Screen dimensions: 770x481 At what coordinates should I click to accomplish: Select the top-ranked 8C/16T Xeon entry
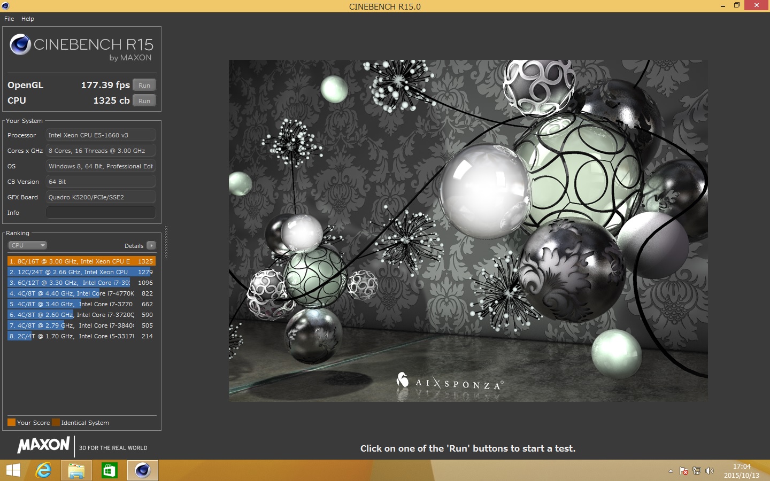pyautogui.click(x=81, y=261)
